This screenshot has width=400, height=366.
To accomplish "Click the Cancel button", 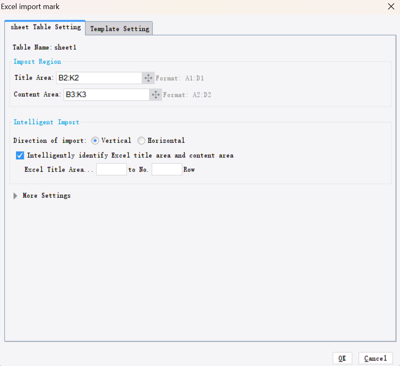I will pos(375,358).
